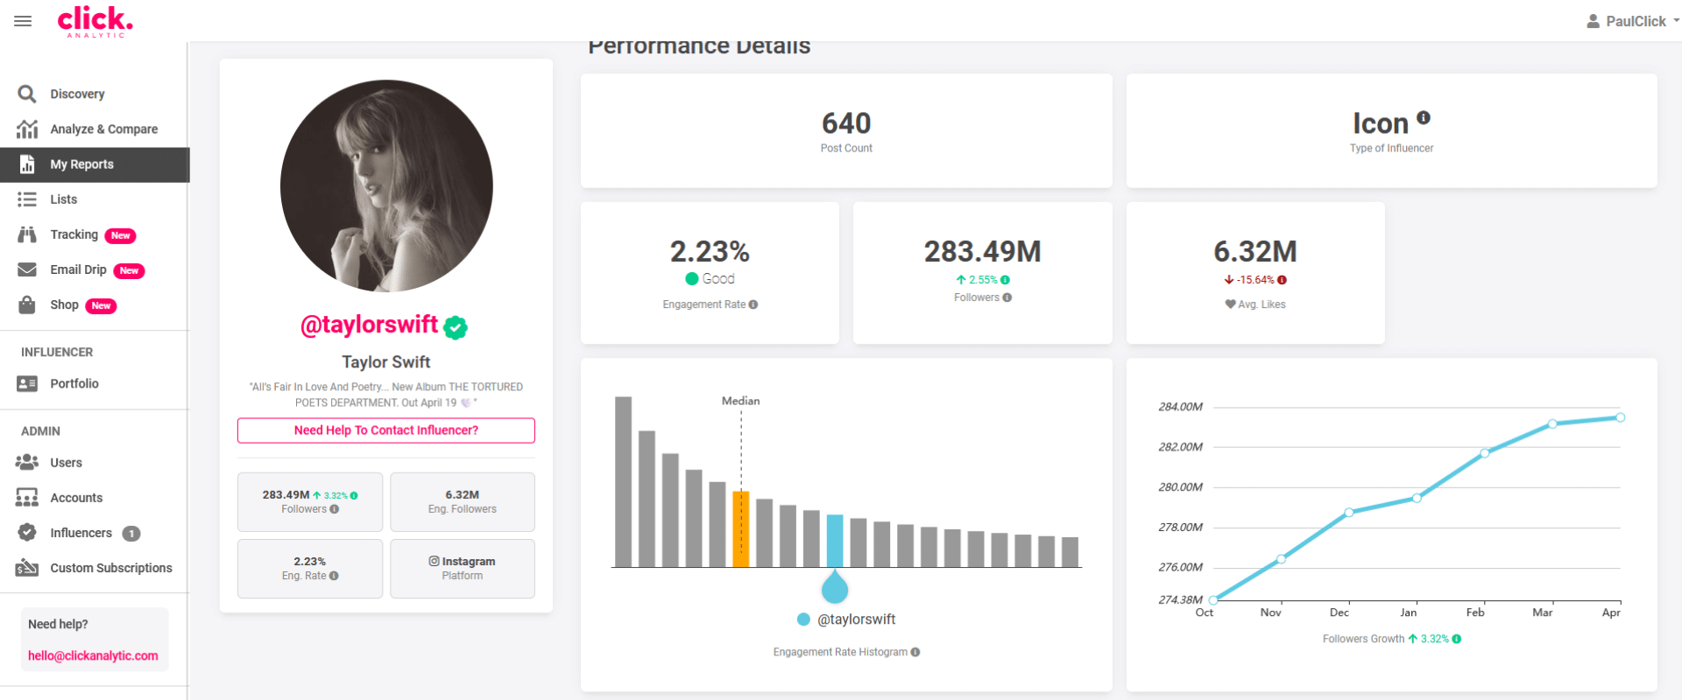
Task: Click the Avg. Likes heart icon
Action: pos(1230,304)
